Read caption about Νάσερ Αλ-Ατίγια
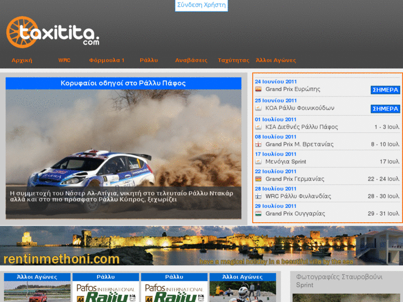Image resolution: width=403 pixels, height=302 pixels. [x=121, y=196]
